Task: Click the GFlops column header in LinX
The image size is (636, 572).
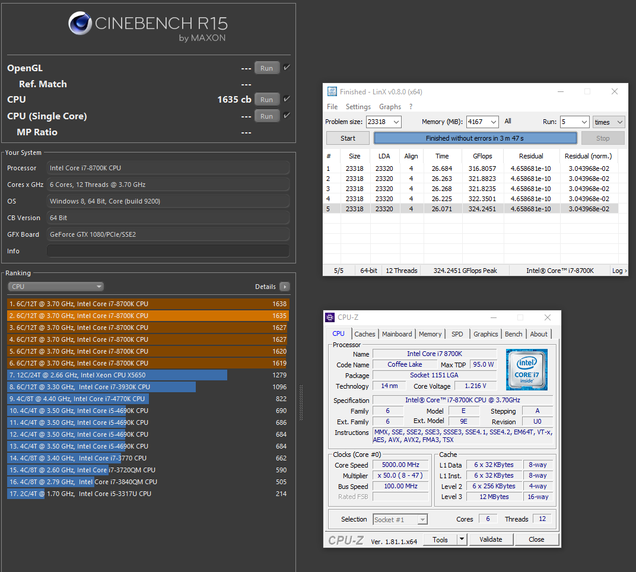Action: point(482,156)
